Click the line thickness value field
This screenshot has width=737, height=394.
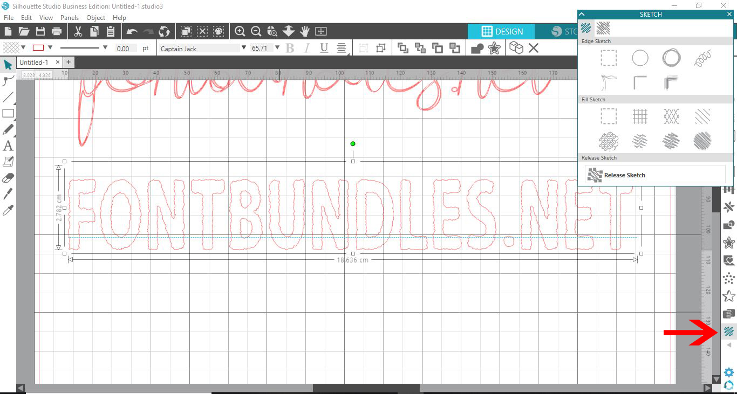point(126,49)
